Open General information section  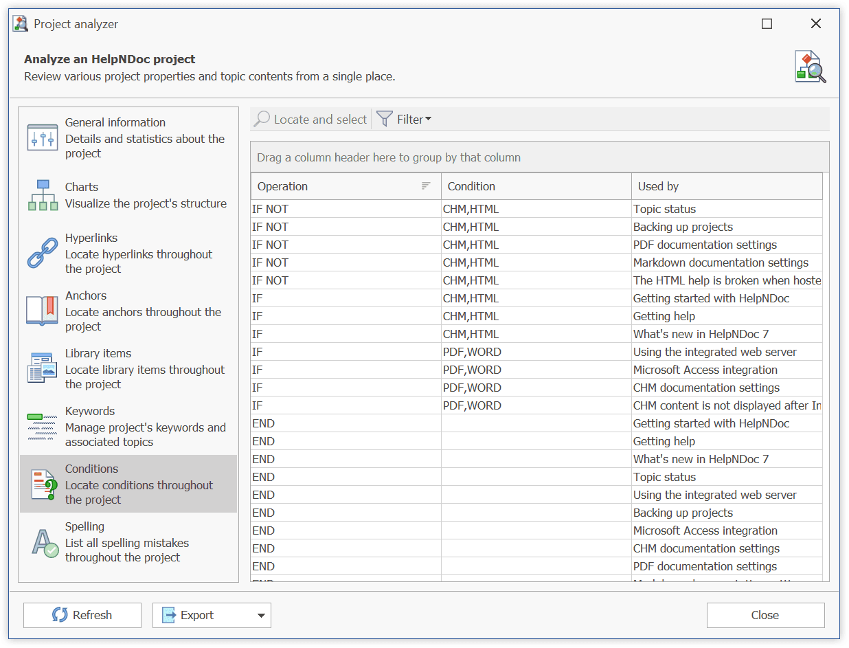[128, 137]
